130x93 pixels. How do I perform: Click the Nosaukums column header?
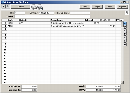67,20
